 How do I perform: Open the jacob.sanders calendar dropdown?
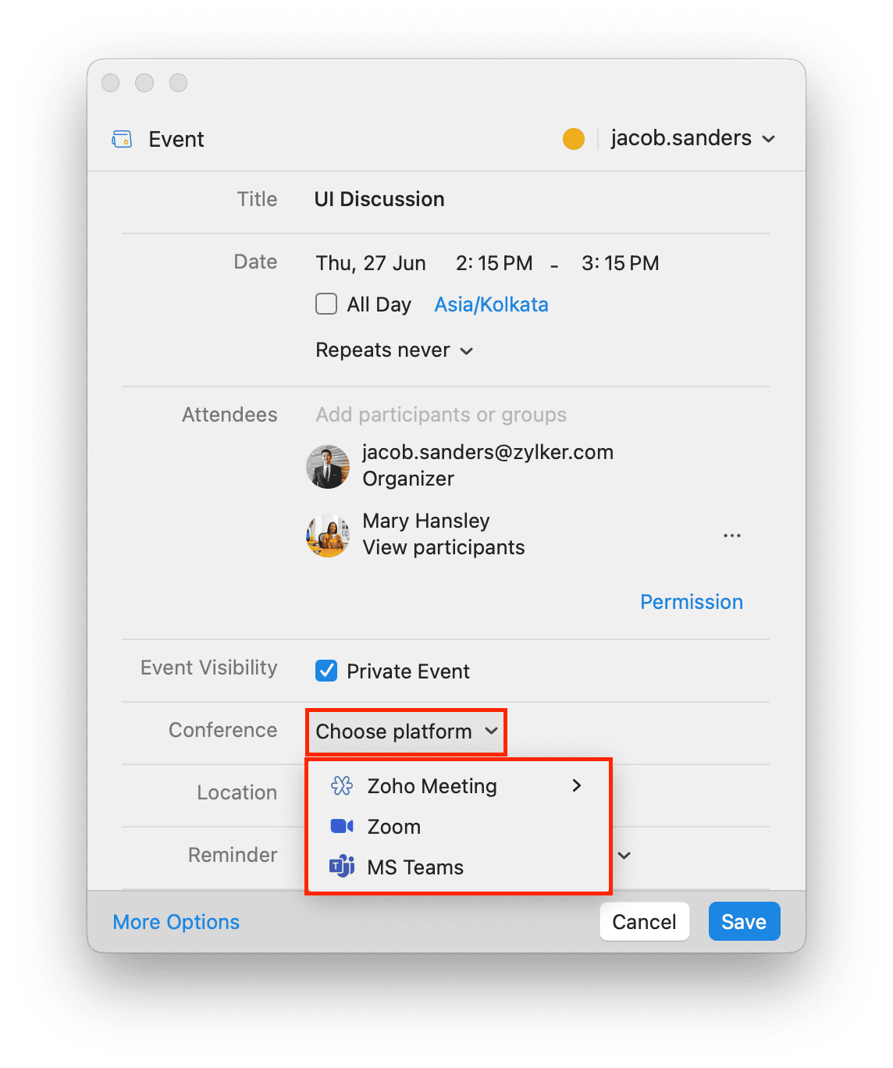(693, 138)
